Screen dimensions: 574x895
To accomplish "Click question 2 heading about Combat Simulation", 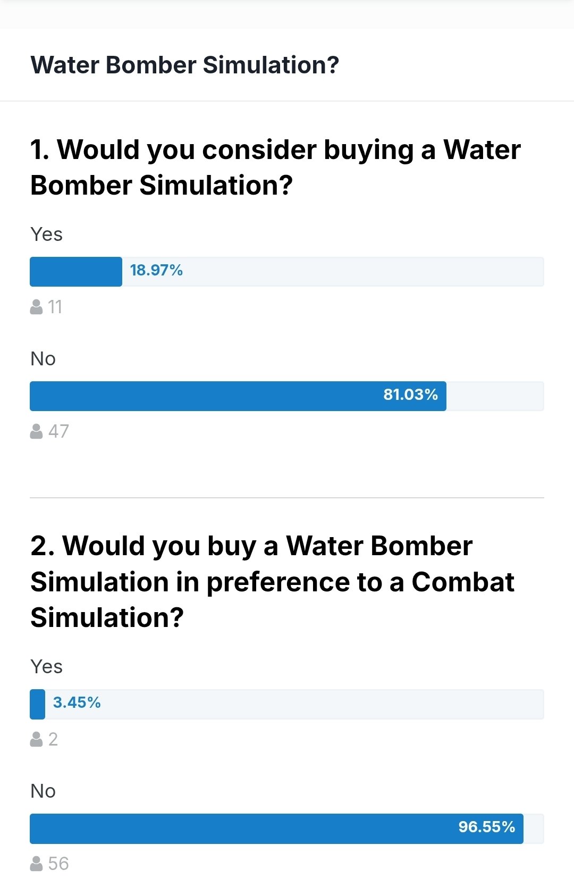I will pos(272,581).
